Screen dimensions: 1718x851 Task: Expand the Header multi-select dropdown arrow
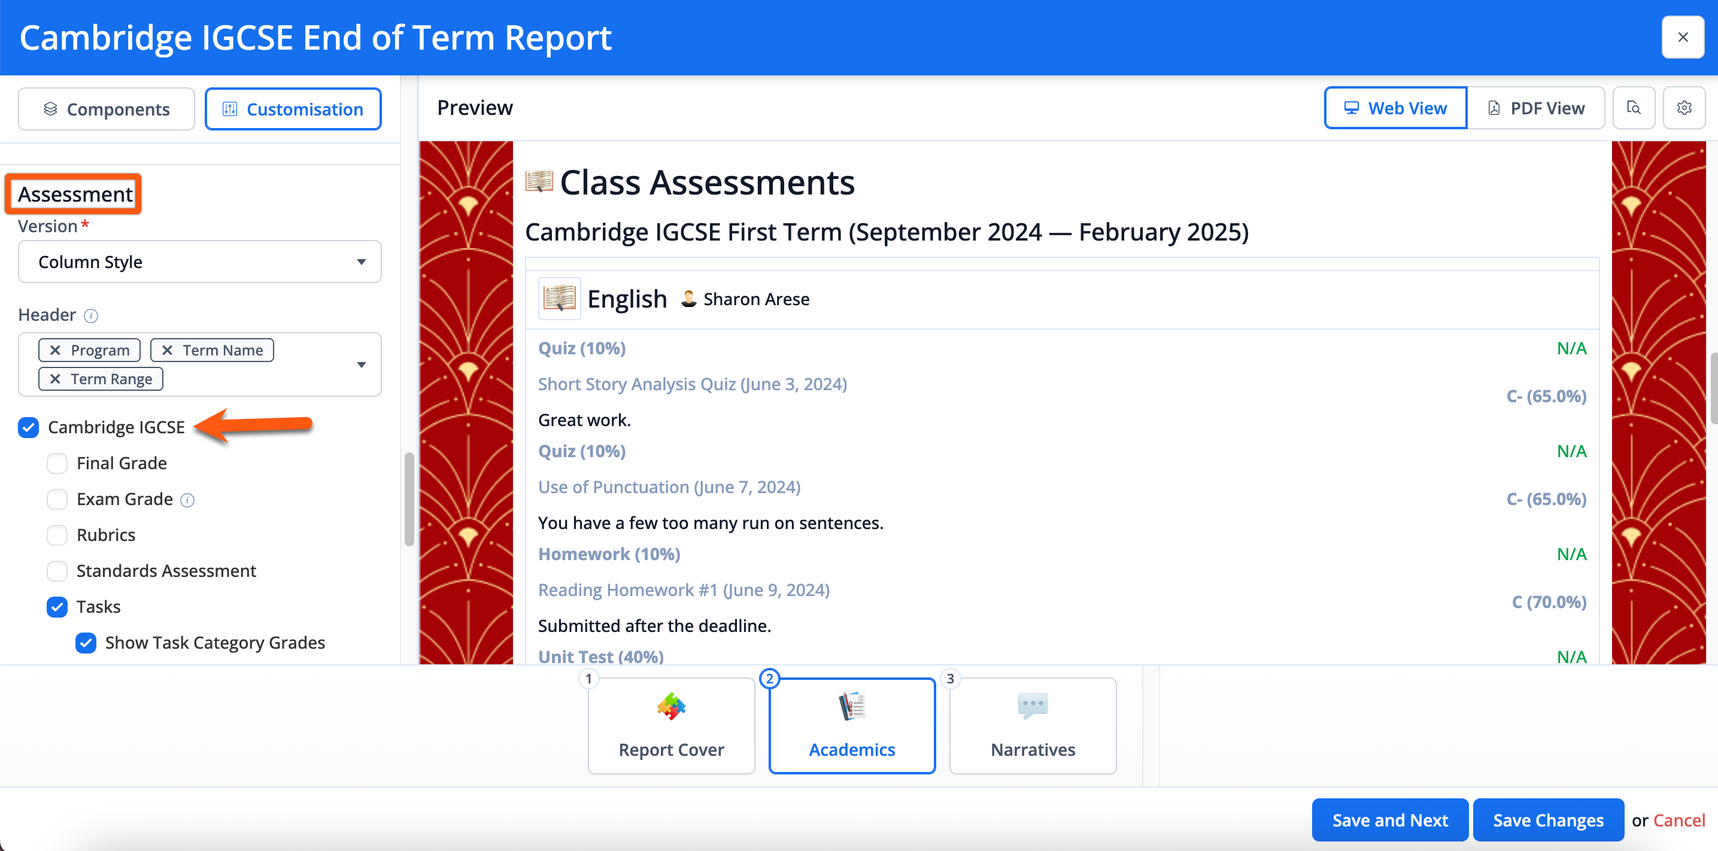tap(361, 364)
